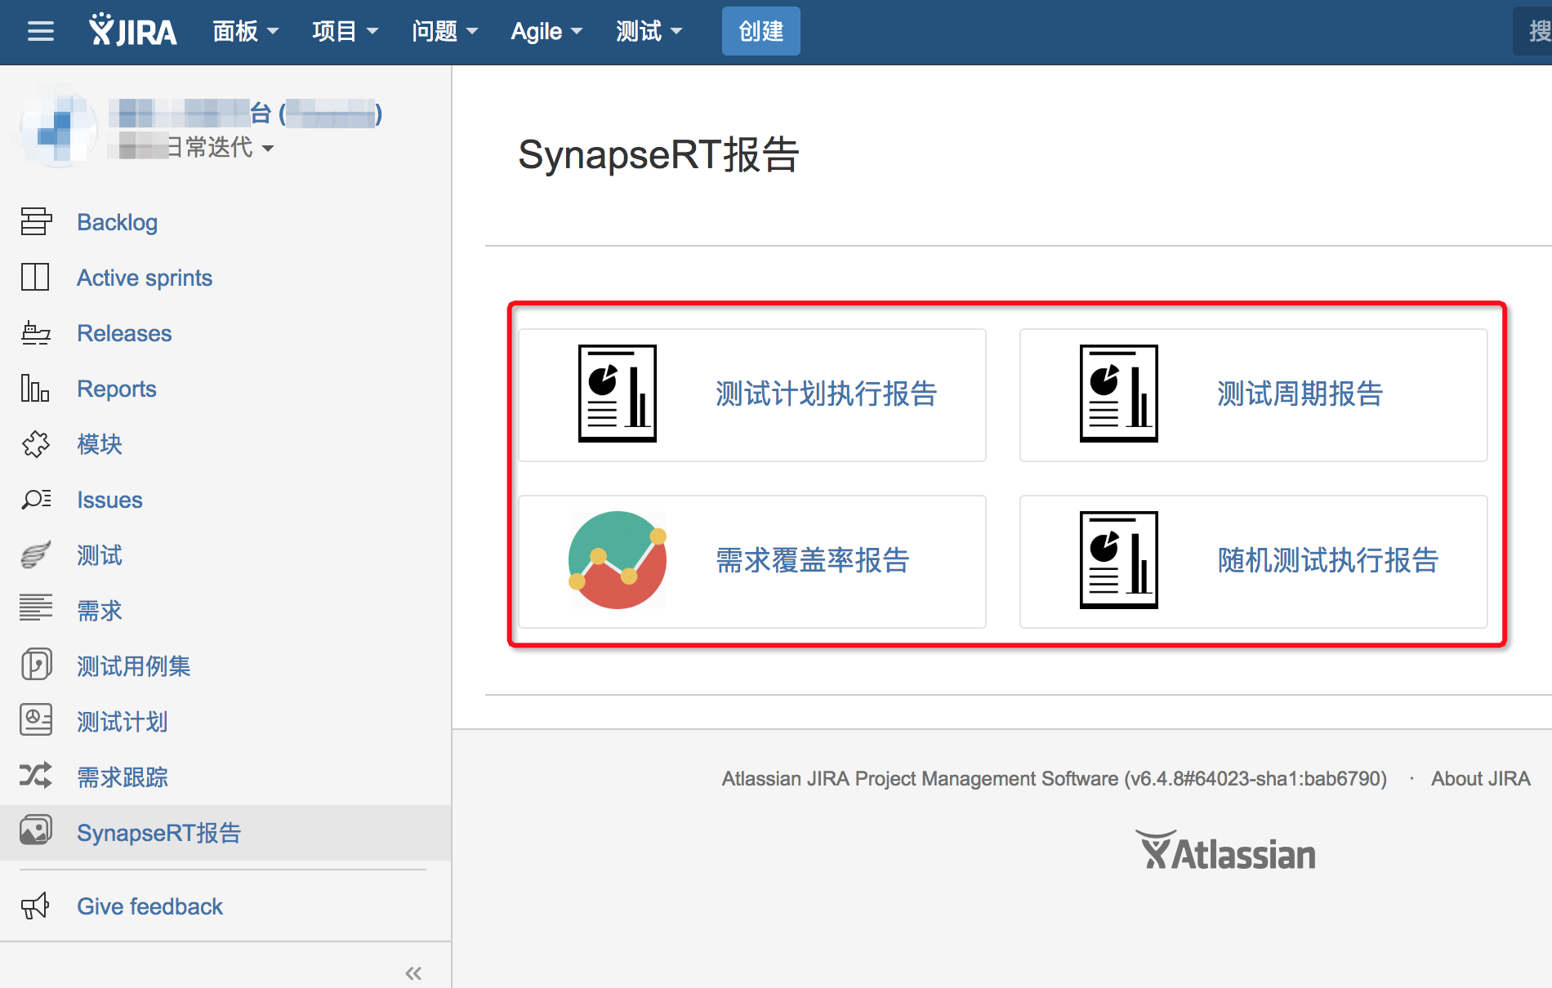Open the About JIRA link
Viewport: 1552px width, 988px height.
tap(1480, 778)
